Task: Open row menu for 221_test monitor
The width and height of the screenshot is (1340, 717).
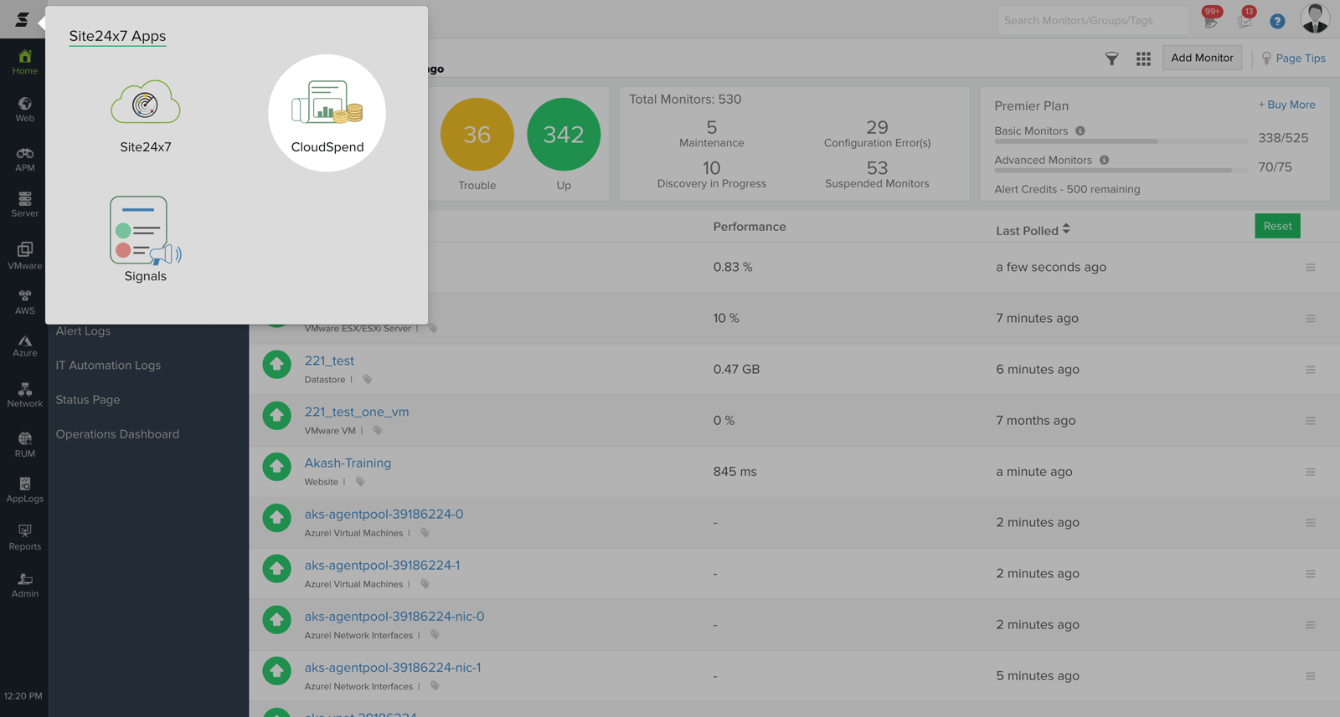Action: tap(1311, 370)
